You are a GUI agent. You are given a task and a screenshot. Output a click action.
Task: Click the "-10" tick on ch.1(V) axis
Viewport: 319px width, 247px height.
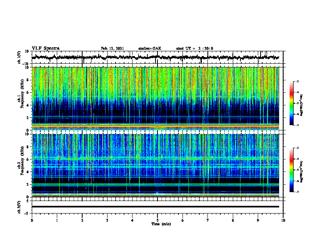tap(26, 64)
